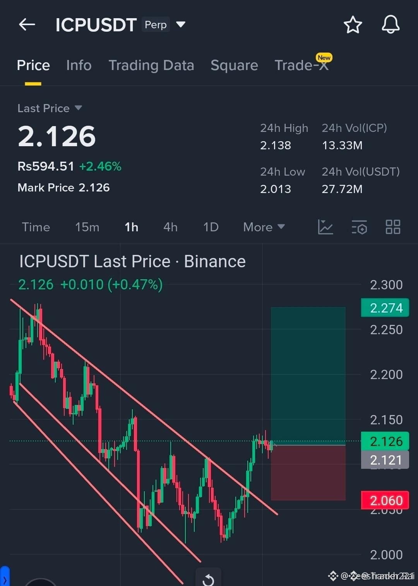Screen dimensions: 418x586
Task: Select the 1D interval
Action: pos(211,227)
